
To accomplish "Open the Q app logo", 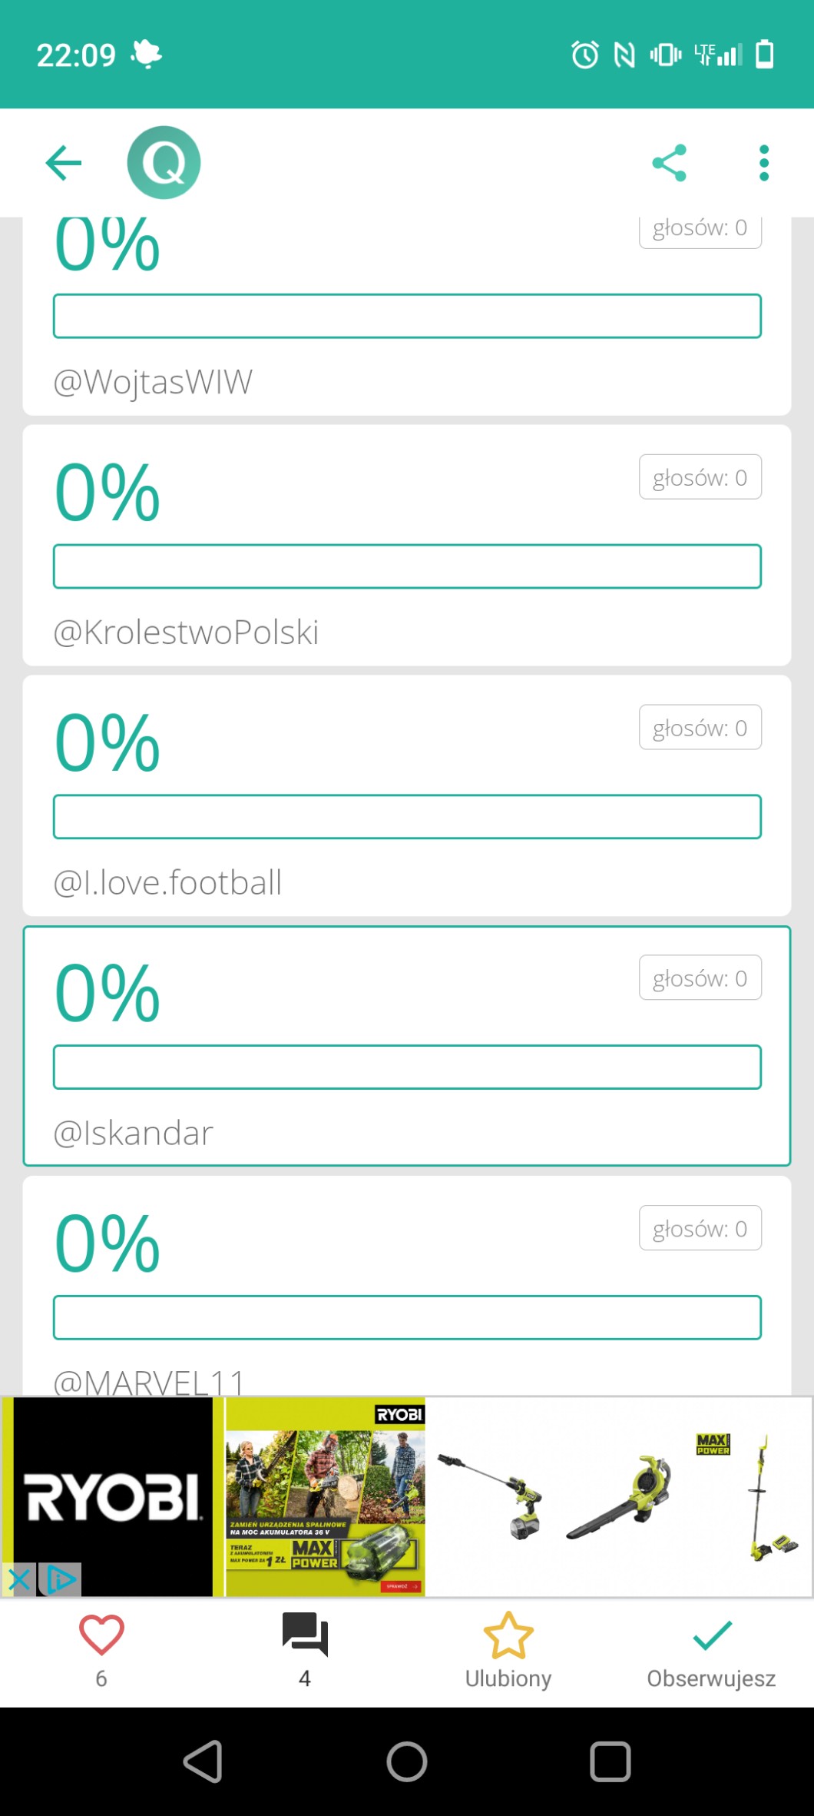I will click(x=164, y=163).
